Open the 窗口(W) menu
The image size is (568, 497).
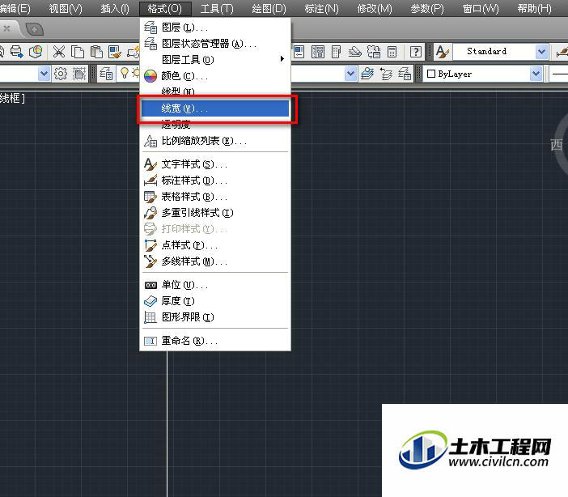(x=481, y=8)
